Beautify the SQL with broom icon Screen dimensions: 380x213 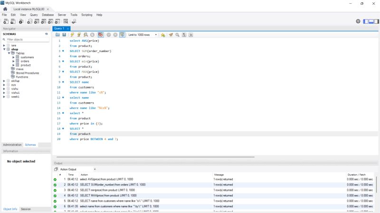(171, 35)
